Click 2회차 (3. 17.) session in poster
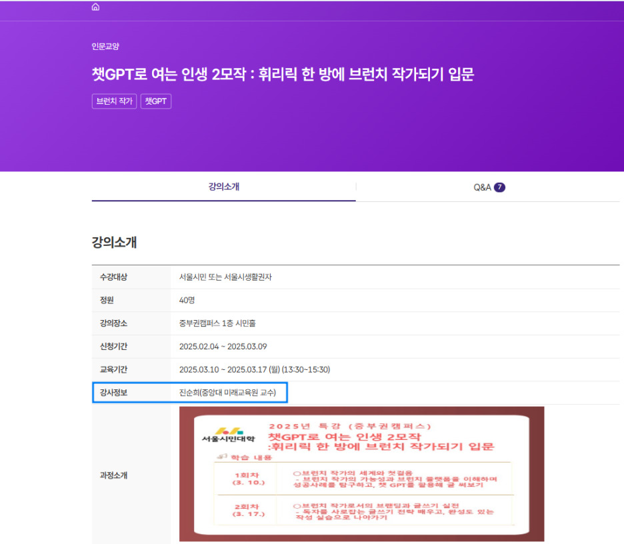The image size is (624, 544). (x=248, y=510)
